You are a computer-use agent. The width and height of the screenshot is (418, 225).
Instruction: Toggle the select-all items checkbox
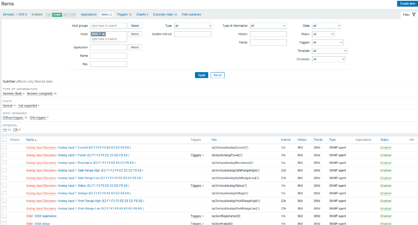5,140
